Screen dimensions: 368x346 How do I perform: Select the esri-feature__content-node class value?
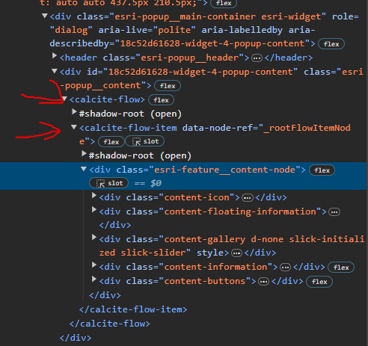click(224, 170)
